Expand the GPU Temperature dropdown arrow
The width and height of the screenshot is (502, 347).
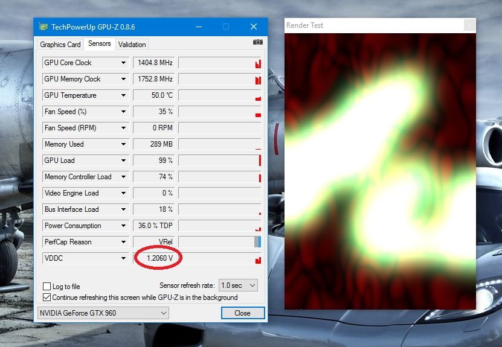click(x=124, y=95)
